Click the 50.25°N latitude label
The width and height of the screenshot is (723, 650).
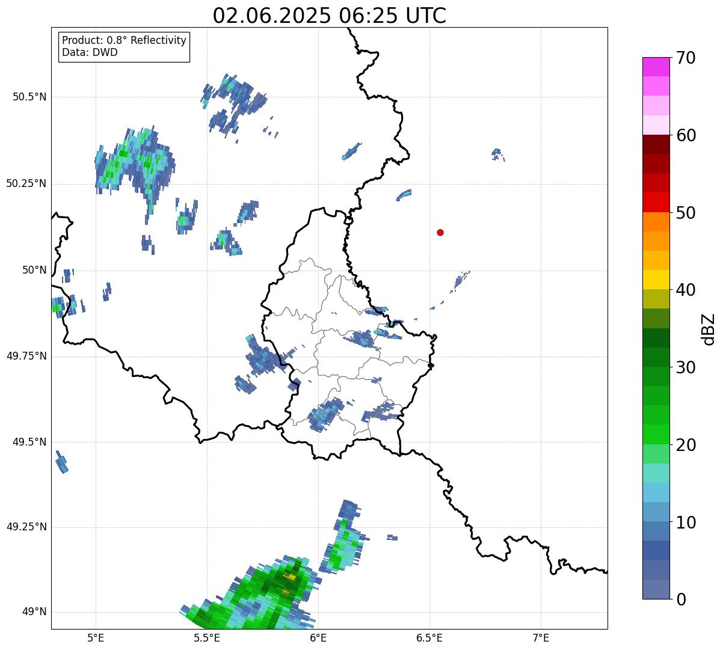click(26, 183)
